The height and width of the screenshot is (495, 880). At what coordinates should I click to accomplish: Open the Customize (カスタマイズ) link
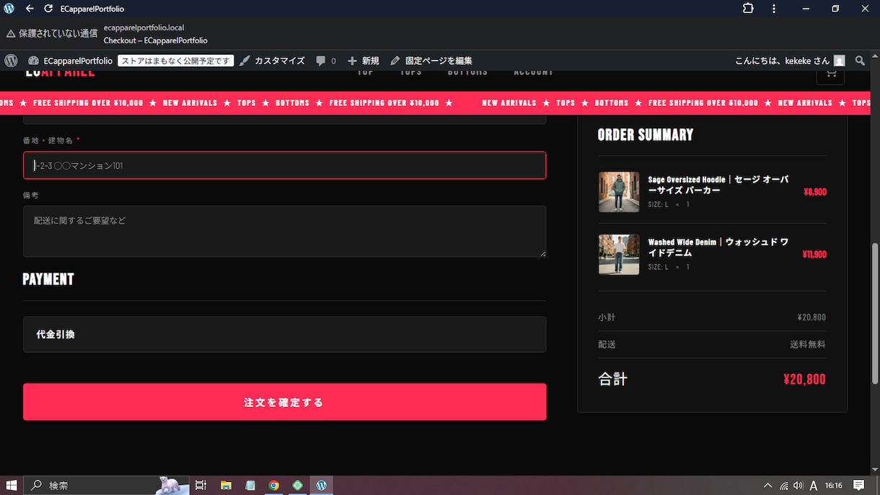[x=272, y=61]
